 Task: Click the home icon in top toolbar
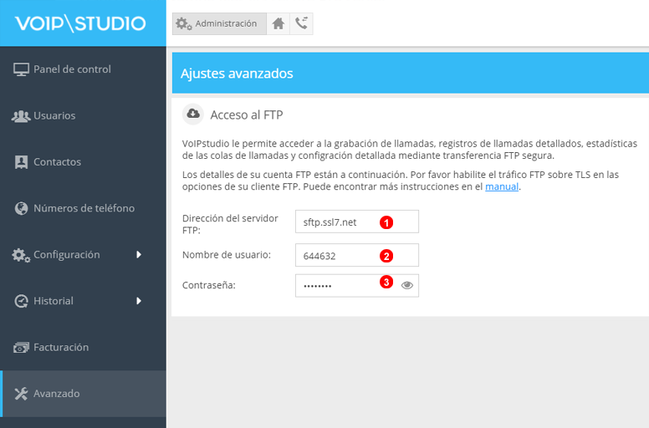pyautogui.click(x=279, y=23)
